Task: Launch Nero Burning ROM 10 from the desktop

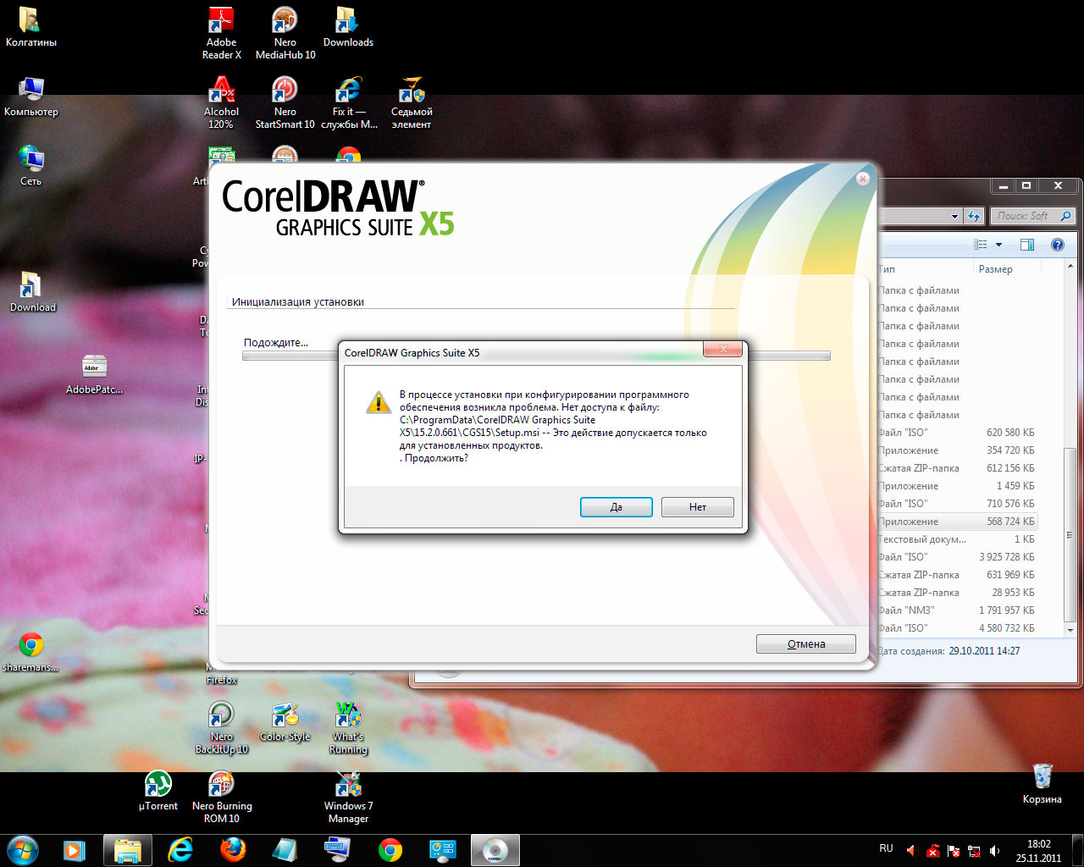Action: [222, 798]
